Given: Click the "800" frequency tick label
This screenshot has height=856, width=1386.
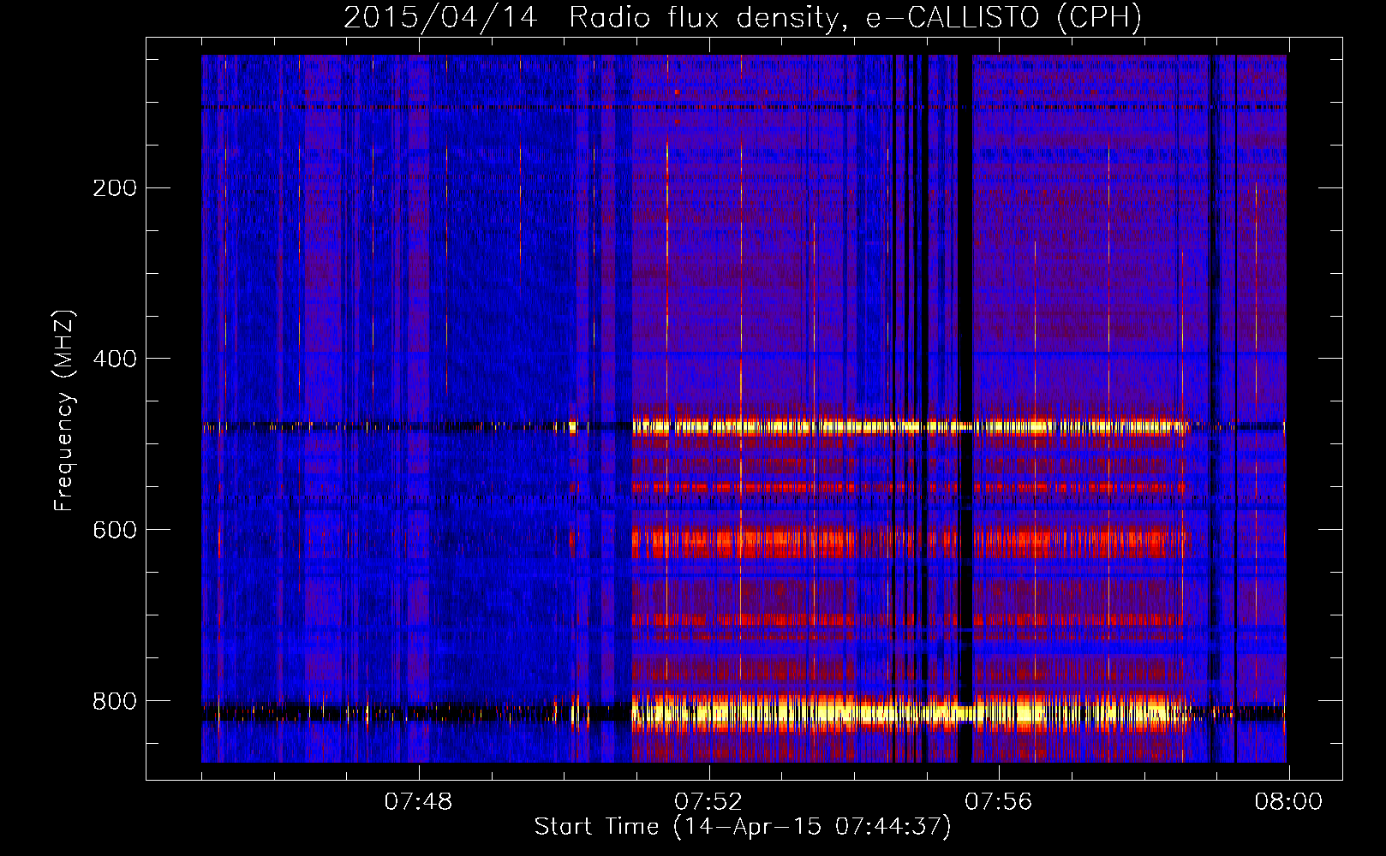Looking at the screenshot, I should pos(115,701).
